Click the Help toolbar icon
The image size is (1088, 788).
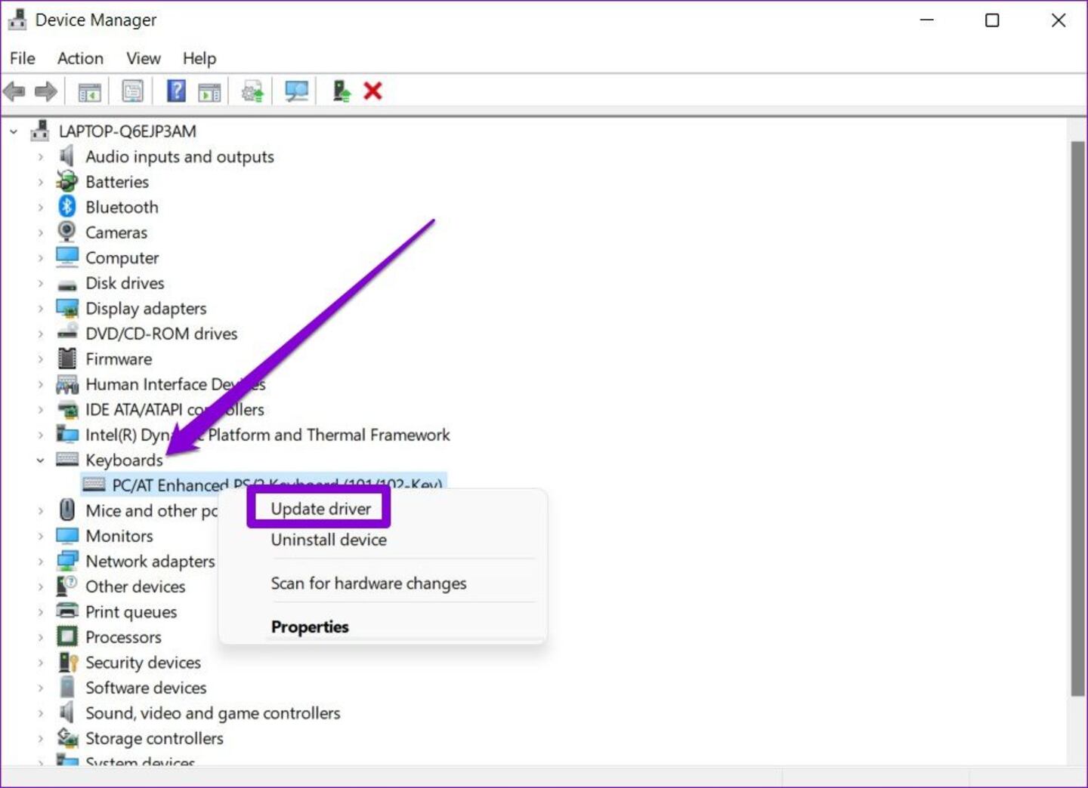[175, 91]
